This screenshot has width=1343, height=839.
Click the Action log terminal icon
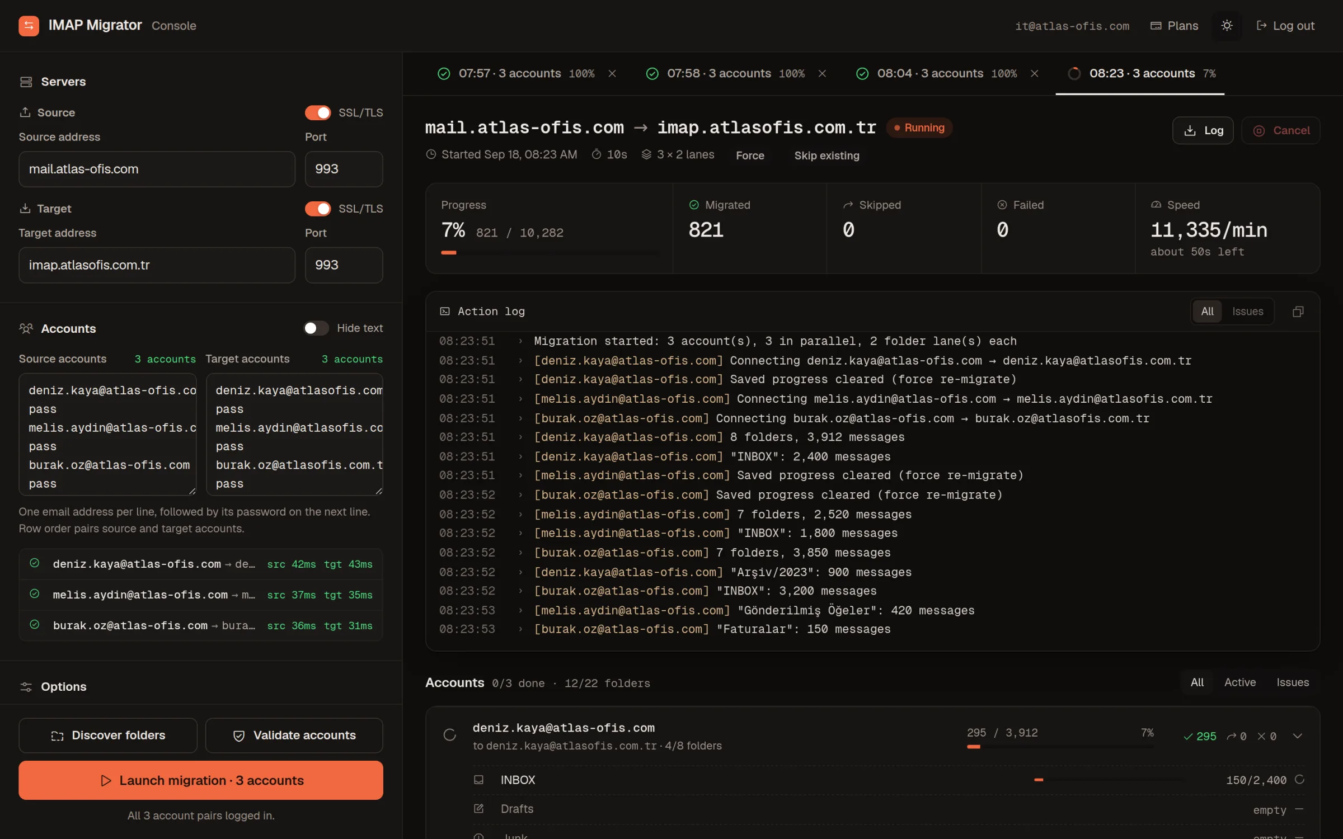point(445,312)
